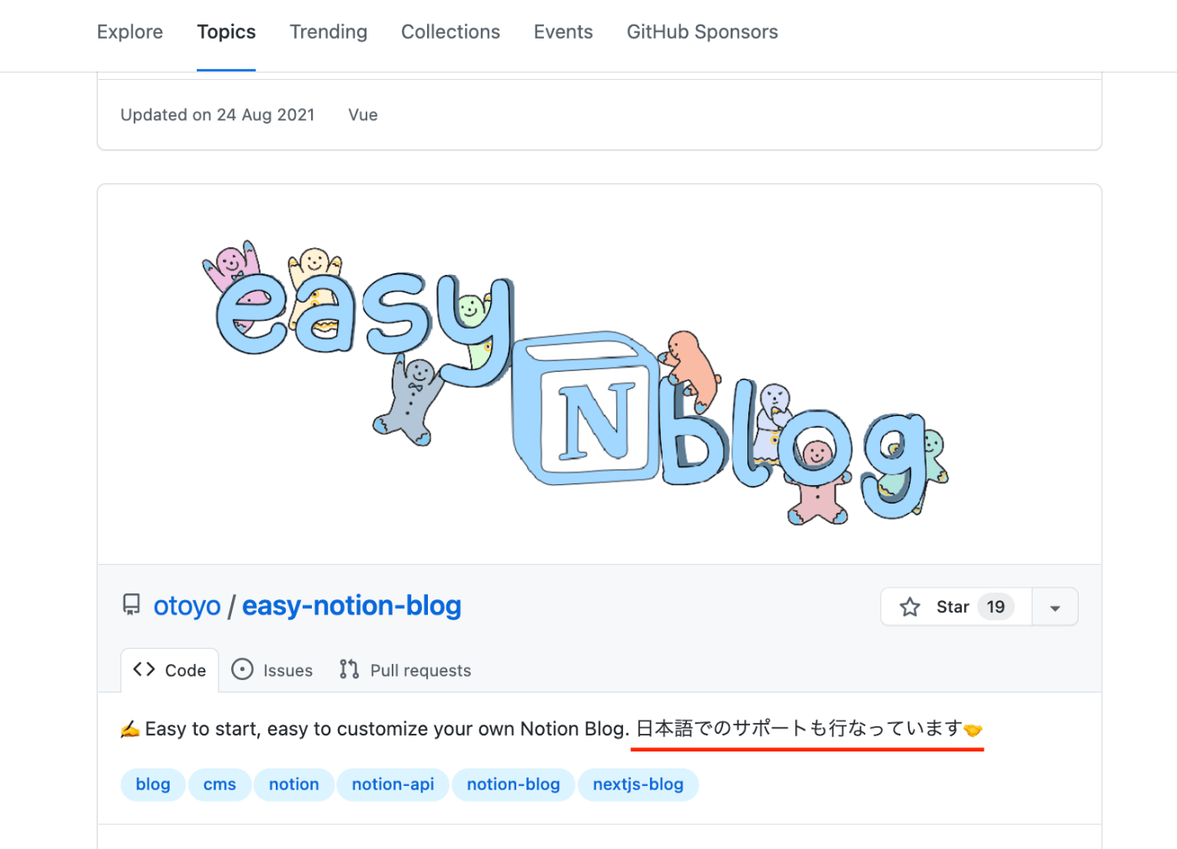Go to the Trending page

[328, 32]
